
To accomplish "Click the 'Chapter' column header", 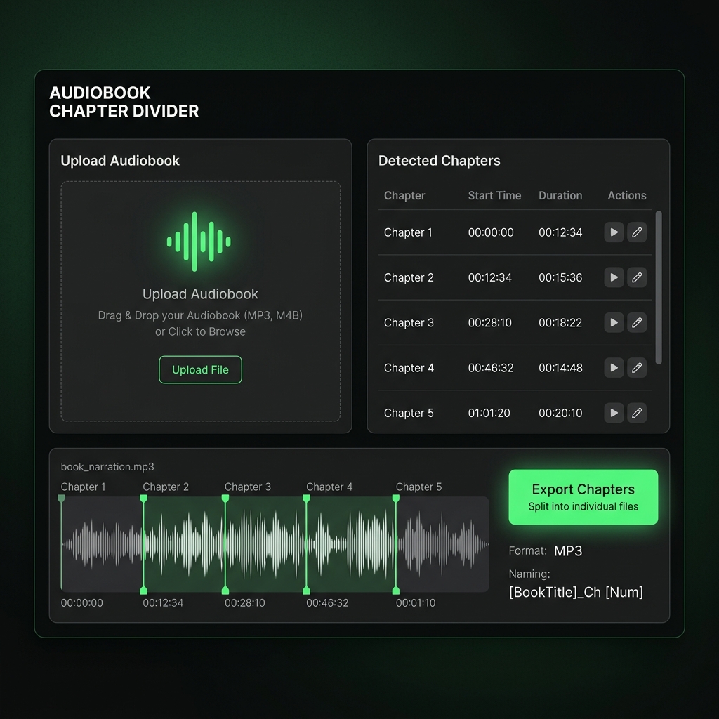I will (x=404, y=196).
